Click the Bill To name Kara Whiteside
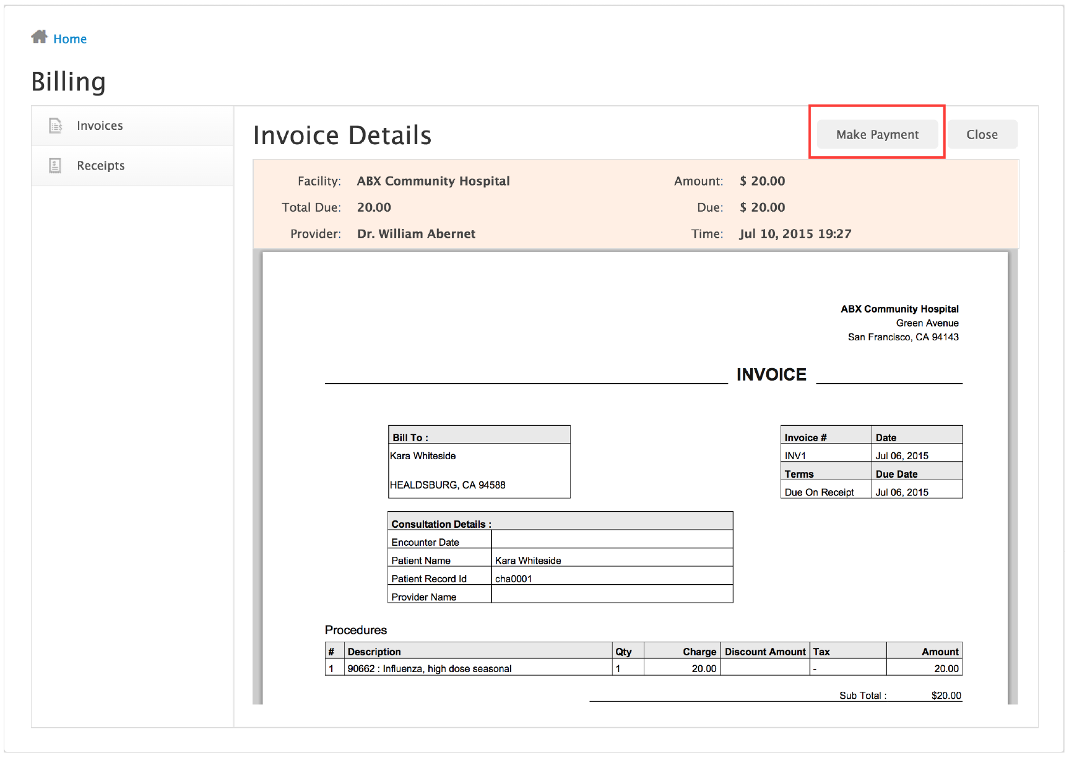The height and width of the screenshot is (758, 1069). tap(422, 456)
